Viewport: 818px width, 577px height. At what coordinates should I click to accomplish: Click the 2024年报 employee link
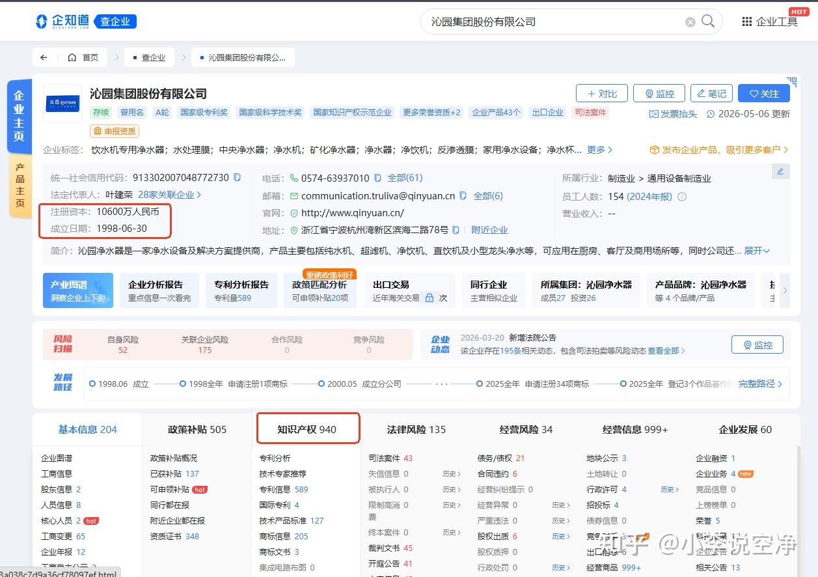tap(649, 196)
